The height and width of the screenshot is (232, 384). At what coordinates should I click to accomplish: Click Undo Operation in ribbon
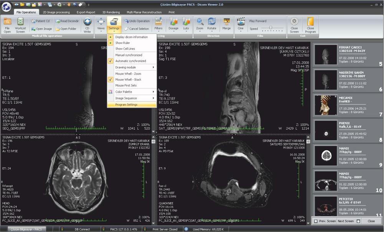pyautogui.click(x=137, y=21)
